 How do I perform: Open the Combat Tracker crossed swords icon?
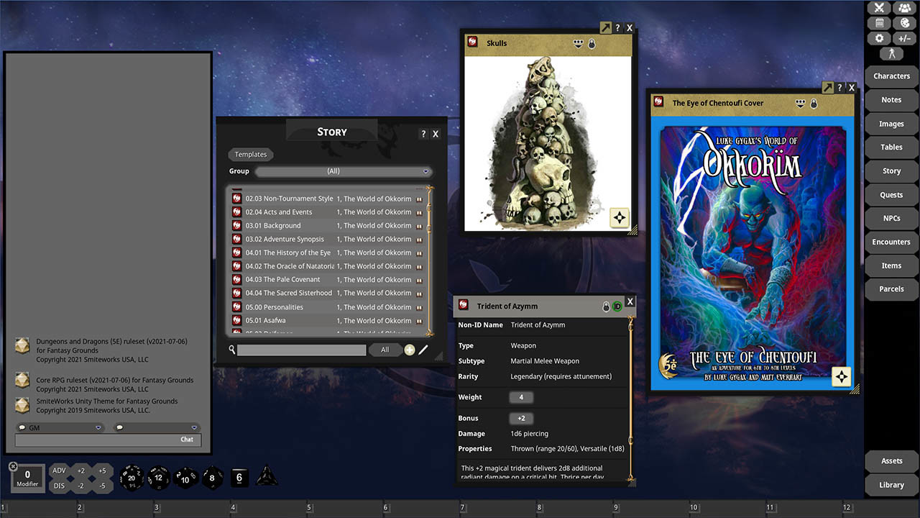point(879,8)
